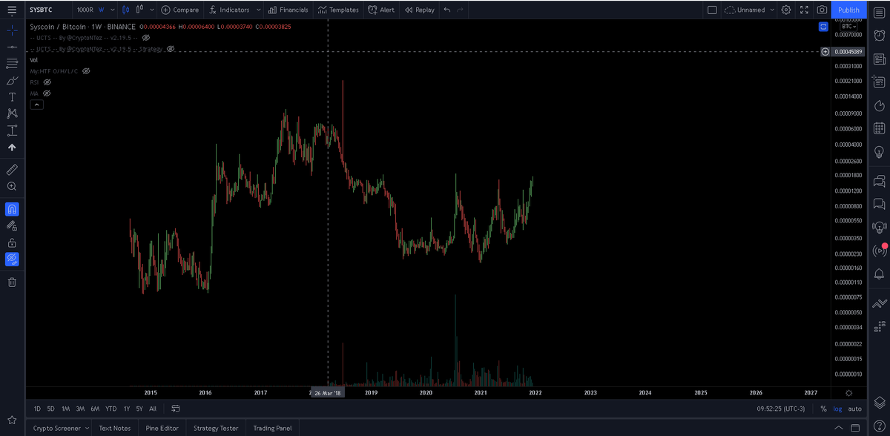
Task: Open the Strategy Tester tab
Action: 216,428
